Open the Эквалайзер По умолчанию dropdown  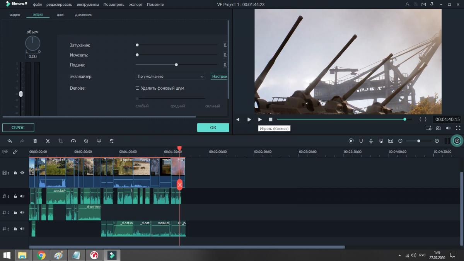pos(170,77)
